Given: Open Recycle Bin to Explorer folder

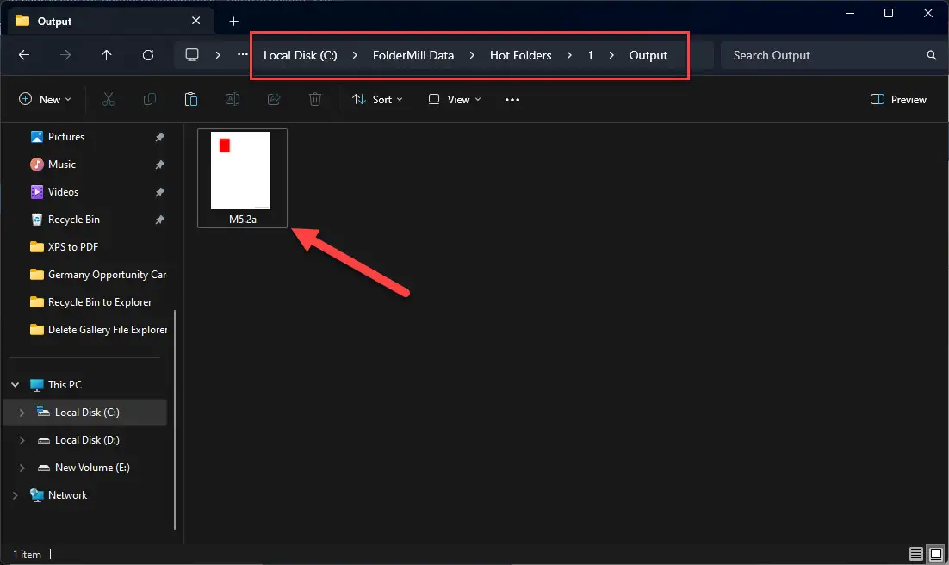Looking at the screenshot, I should 100,302.
